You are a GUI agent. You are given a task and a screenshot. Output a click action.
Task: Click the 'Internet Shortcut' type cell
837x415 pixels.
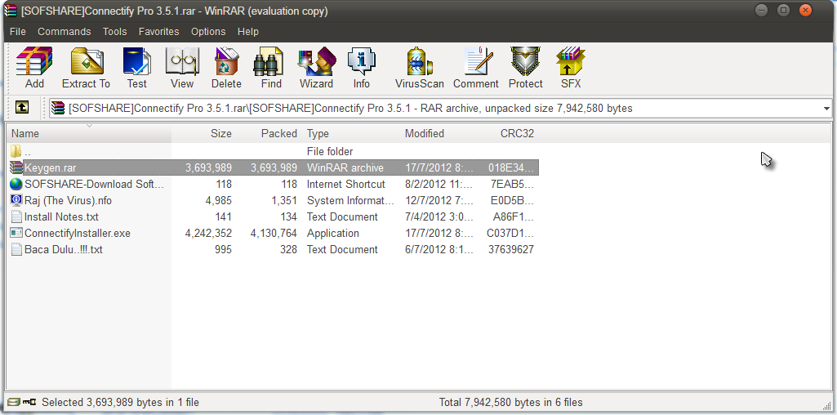click(x=346, y=185)
